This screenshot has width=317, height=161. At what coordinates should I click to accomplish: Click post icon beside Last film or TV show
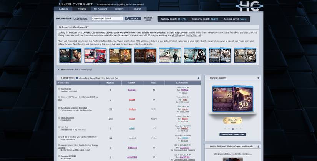(59, 137)
